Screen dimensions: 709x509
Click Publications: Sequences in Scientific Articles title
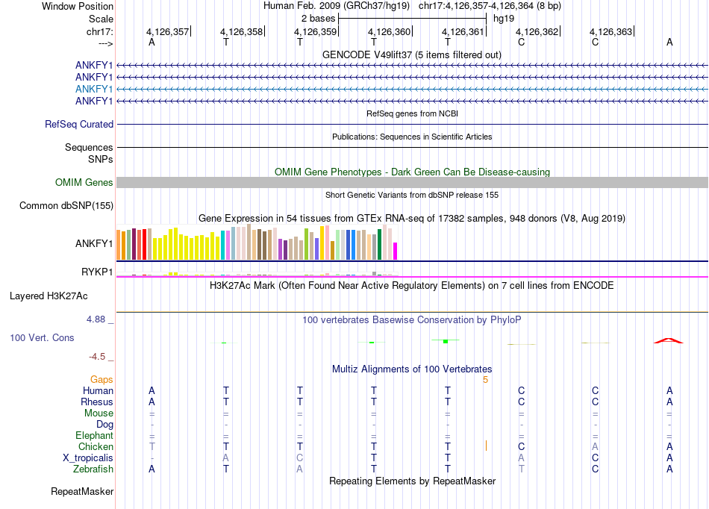click(x=412, y=137)
